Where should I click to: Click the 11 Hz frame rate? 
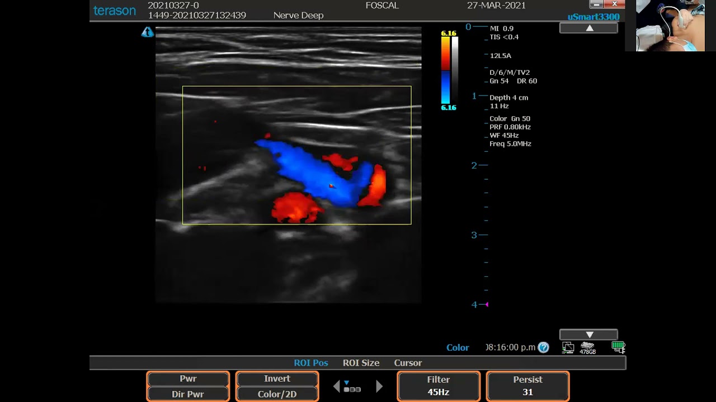pyautogui.click(x=499, y=106)
